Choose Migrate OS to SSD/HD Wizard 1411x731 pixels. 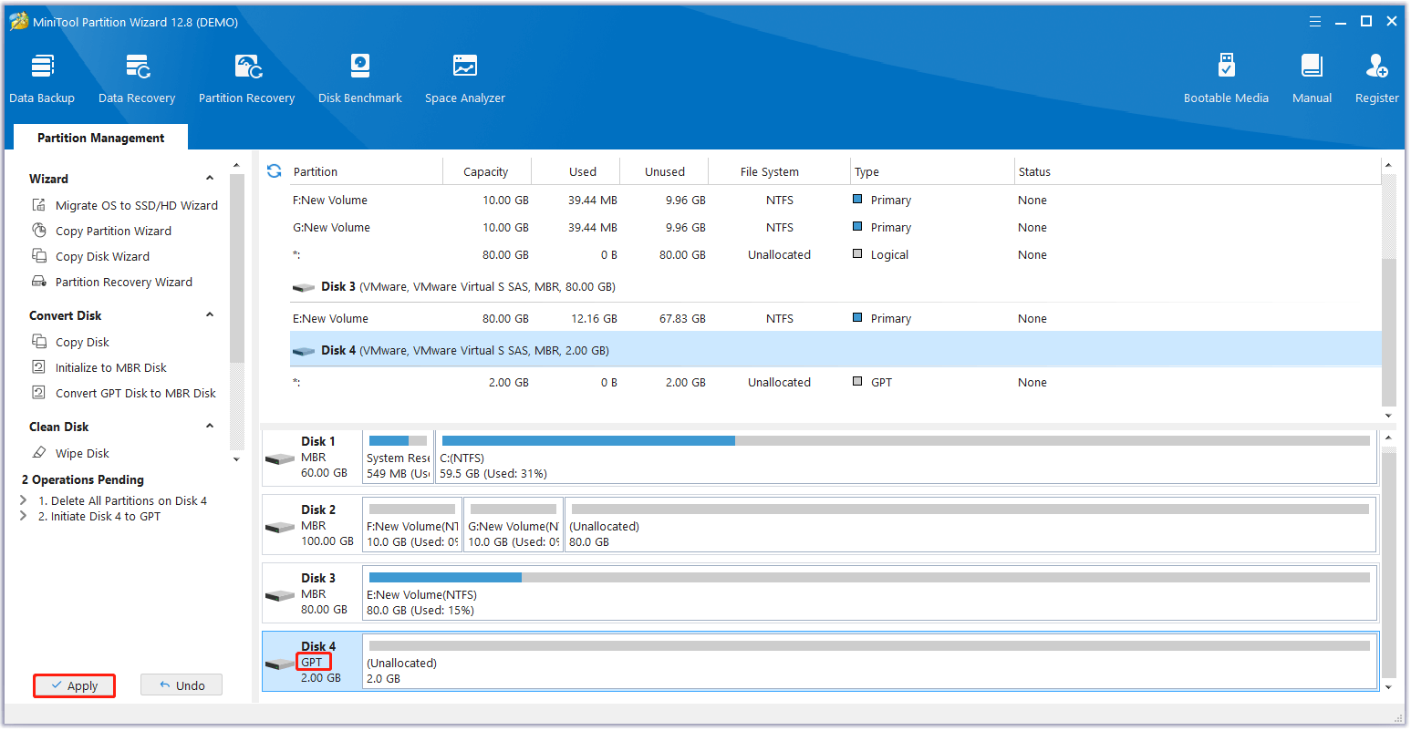(136, 205)
